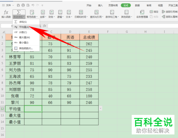Select the cell containing 林雪琴
178x138 pixels.
[x=15, y=57]
